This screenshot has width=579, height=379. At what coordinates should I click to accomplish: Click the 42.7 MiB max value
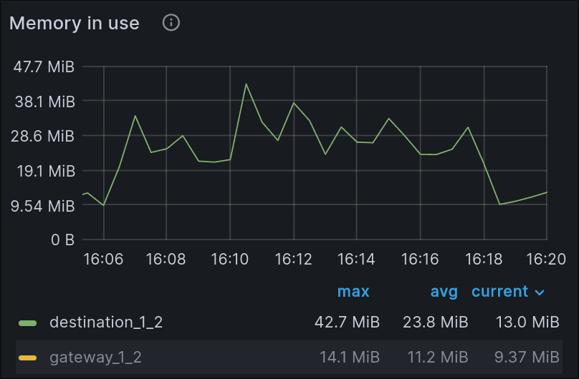point(347,323)
